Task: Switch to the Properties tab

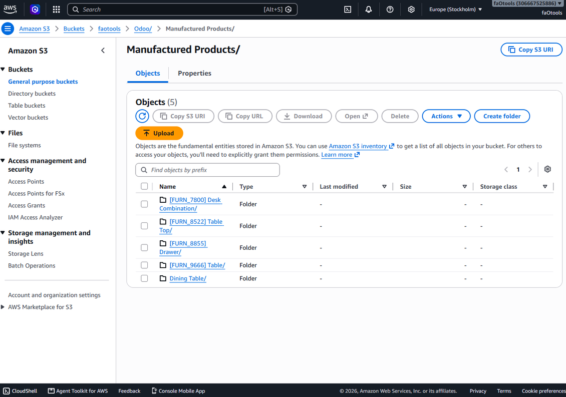Action: pos(194,73)
